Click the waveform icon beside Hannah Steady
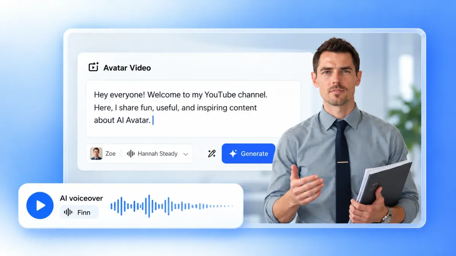The height and width of the screenshot is (256, 456). tap(131, 154)
